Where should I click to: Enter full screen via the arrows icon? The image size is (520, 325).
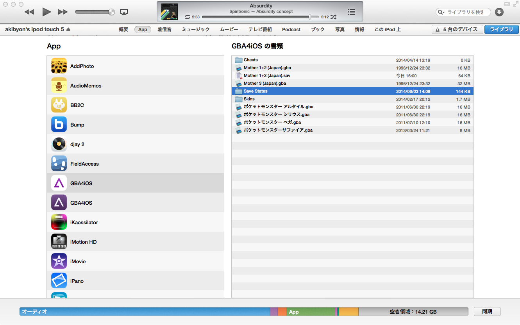515,4
